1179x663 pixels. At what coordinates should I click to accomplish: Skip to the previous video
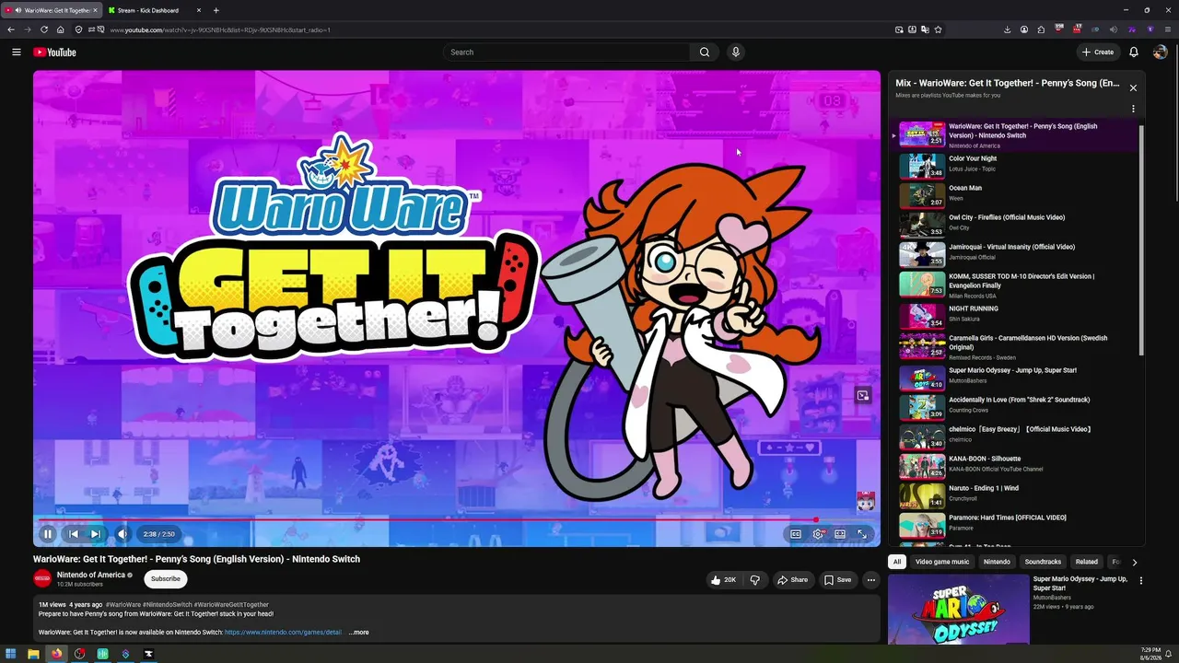74,534
